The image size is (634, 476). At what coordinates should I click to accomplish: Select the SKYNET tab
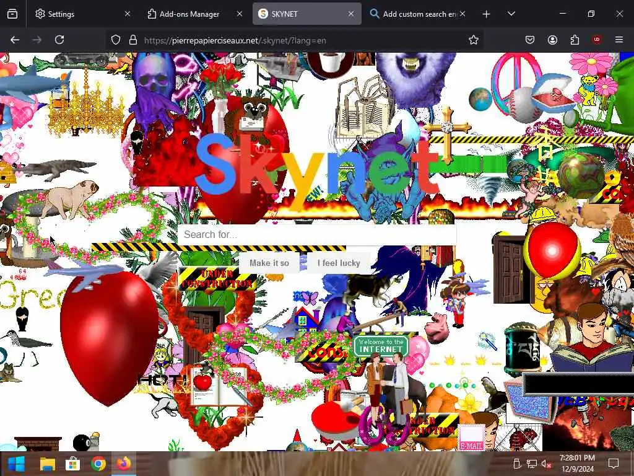tap(306, 14)
